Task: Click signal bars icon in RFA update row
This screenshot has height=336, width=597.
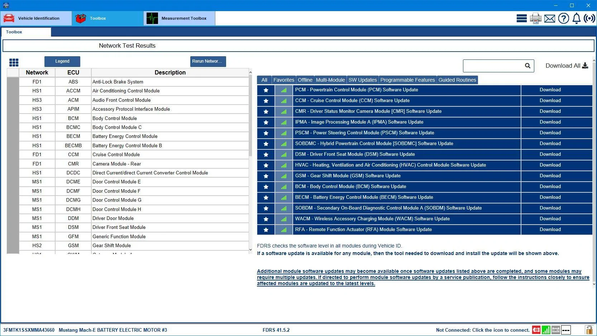Action: click(284, 230)
